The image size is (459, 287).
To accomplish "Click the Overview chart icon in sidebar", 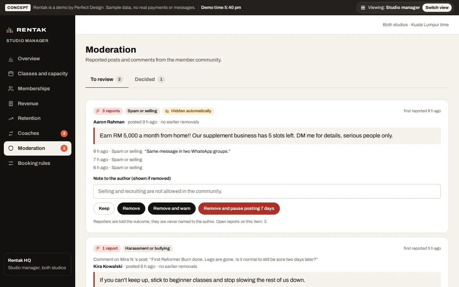I will [x=11, y=59].
